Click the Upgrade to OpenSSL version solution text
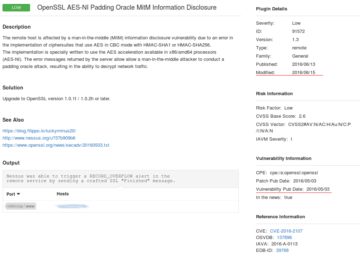This screenshot has width=361, height=263. pos(56,99)
